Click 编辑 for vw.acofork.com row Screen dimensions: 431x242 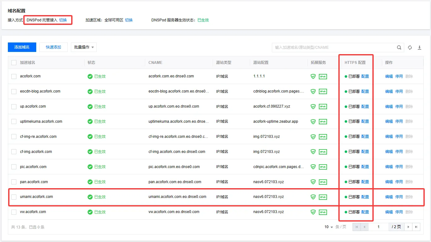point(389,212)
